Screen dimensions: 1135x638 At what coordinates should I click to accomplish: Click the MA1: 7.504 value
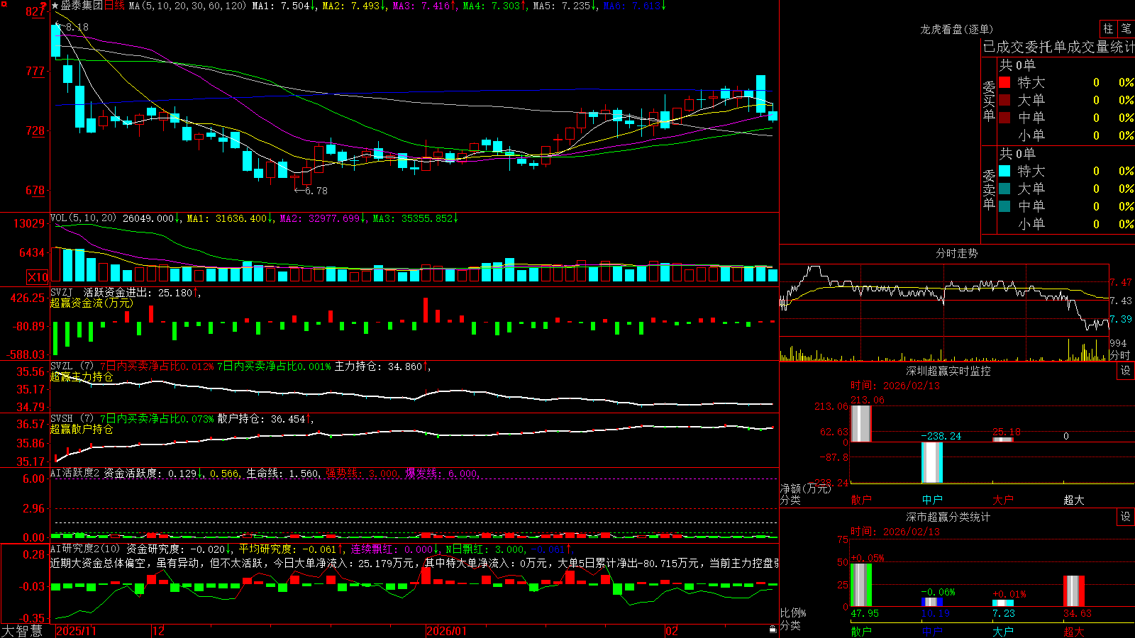pyautogui.click(x=283, y=6)
